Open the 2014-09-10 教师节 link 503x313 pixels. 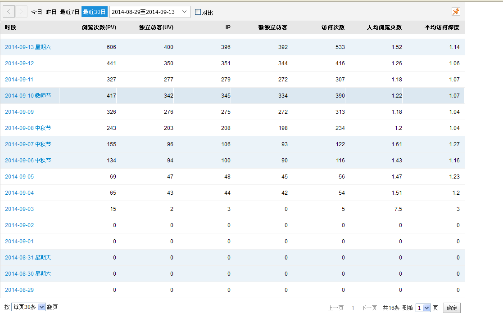pos(28,96)
